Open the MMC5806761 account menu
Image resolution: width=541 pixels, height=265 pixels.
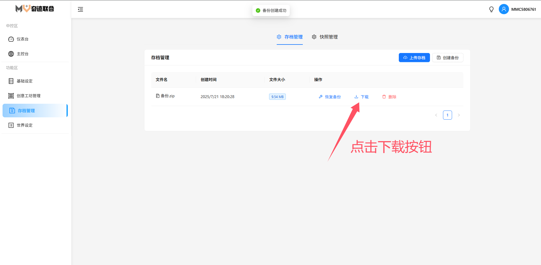(x=523, y=9)
